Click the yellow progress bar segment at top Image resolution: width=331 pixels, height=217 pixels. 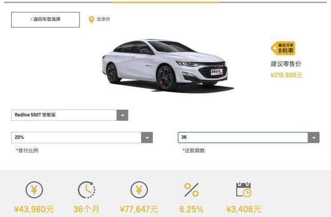coord(165,2)
